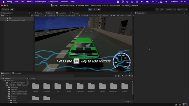Switch to the Console tab
Image resolution: width=189 pixels, height=106 pixels.
17,73
